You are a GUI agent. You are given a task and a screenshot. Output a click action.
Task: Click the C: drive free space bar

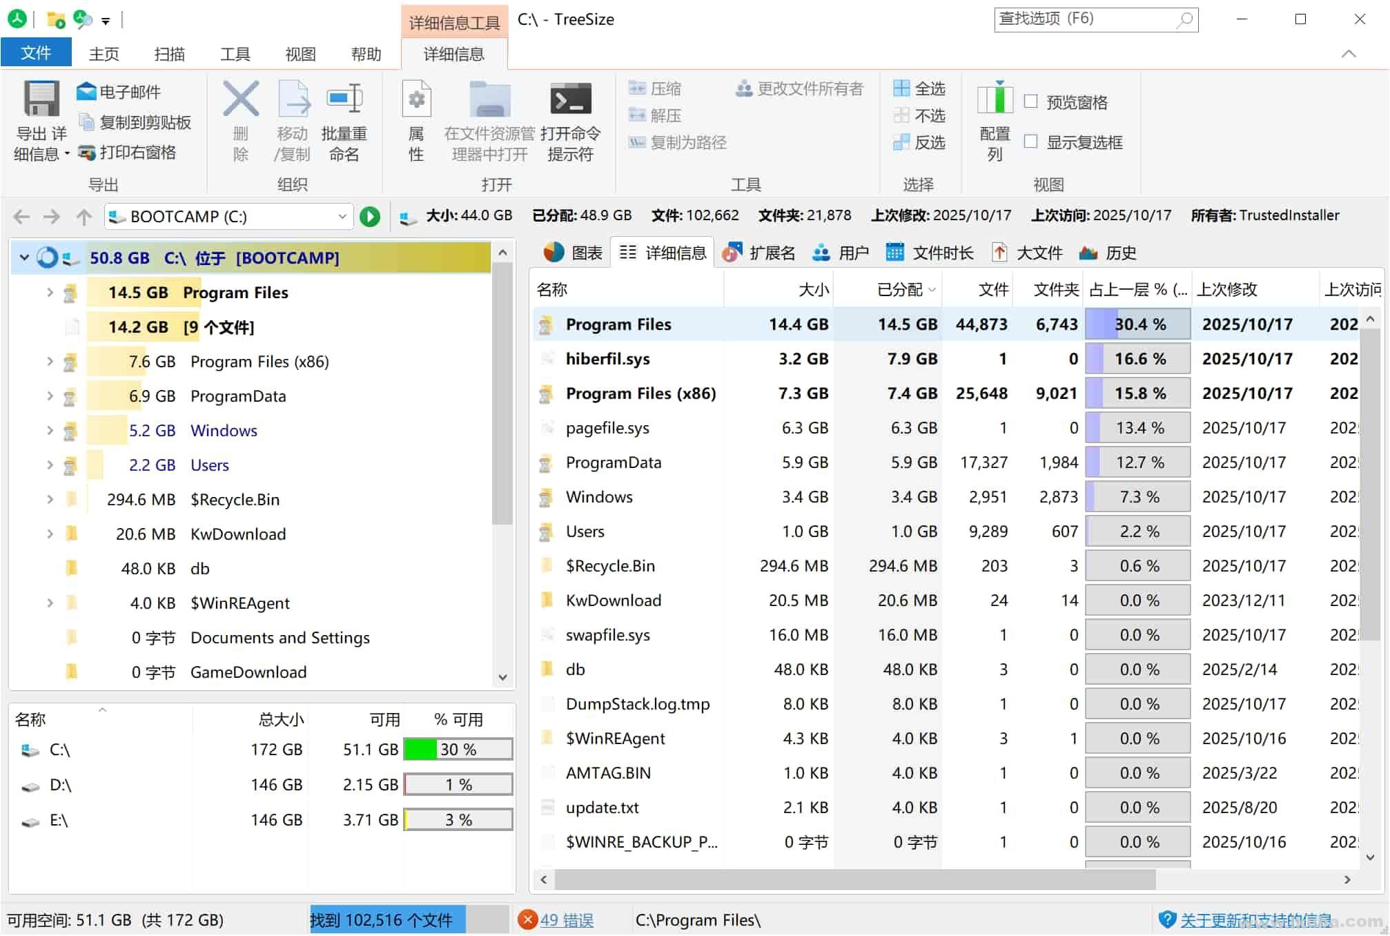(457, 749)
